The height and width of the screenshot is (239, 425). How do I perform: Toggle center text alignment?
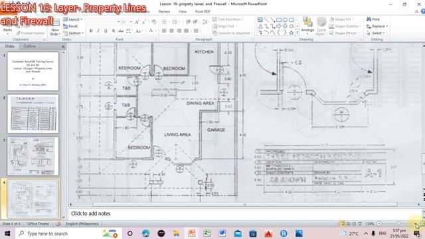(171, 31)
